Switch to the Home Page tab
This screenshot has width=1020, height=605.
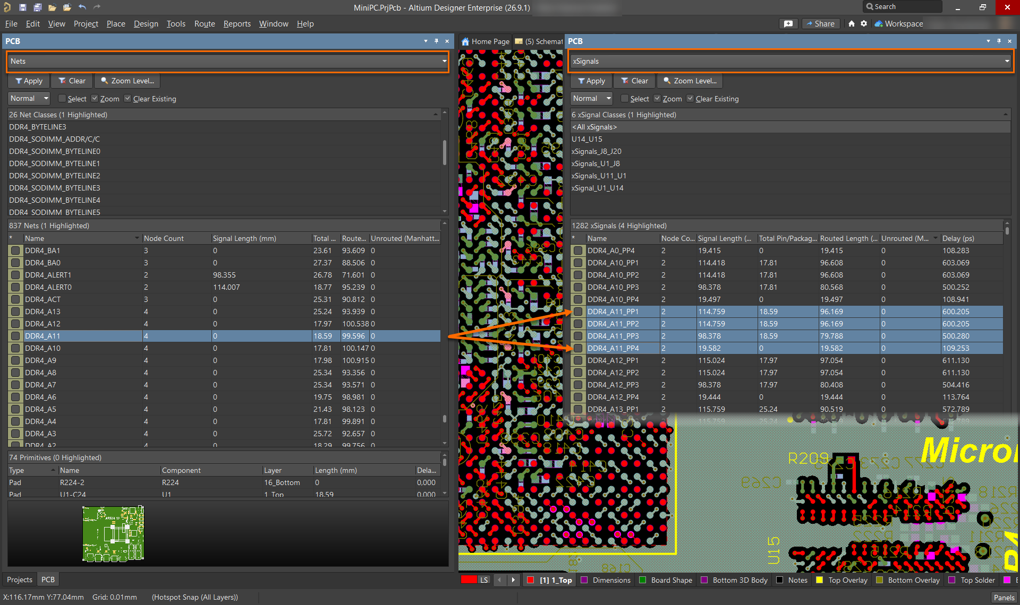pyautogui.click(x=485, y=41)
